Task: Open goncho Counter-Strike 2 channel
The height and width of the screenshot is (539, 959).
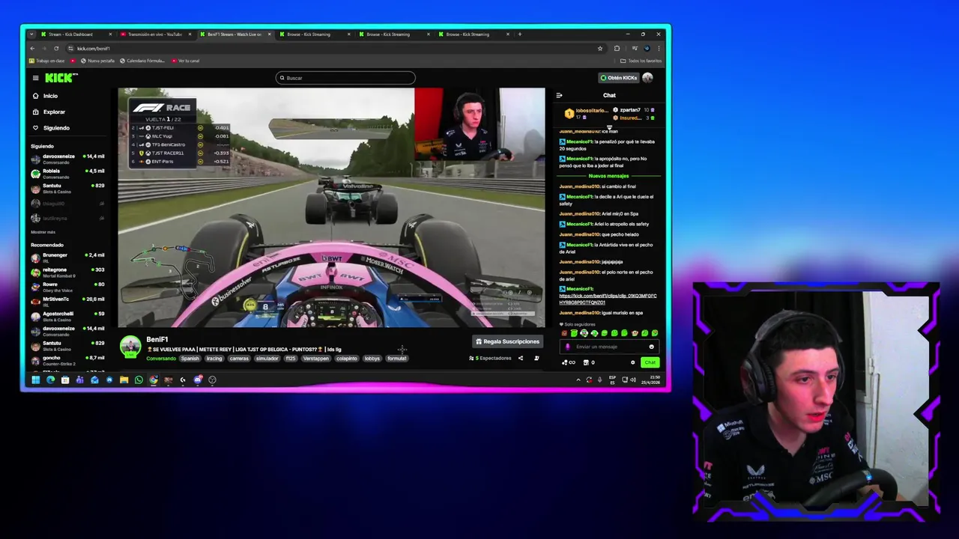Action: (68, 360)
